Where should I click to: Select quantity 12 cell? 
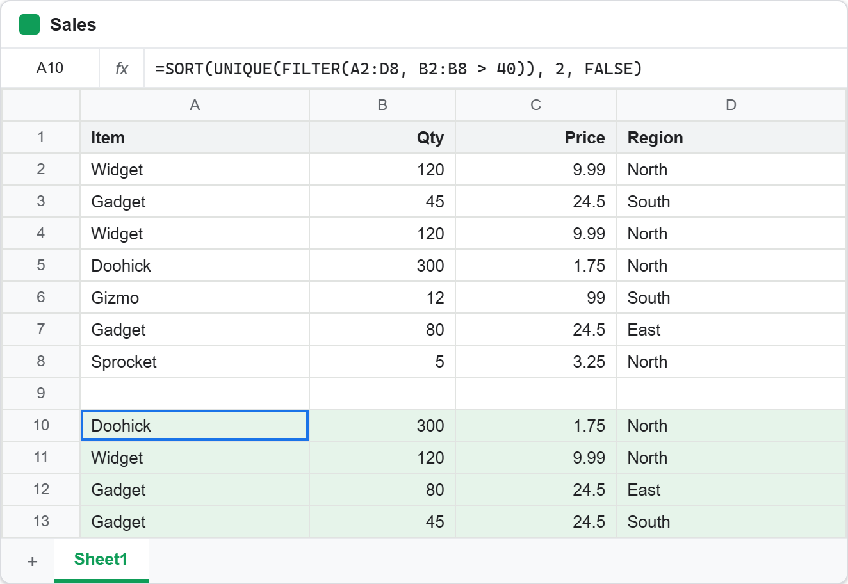click(x=382, y=297)
